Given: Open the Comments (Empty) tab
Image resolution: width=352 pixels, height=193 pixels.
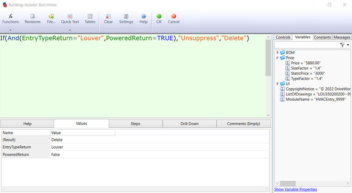Looking at the screenshot, I should point(244,124).
